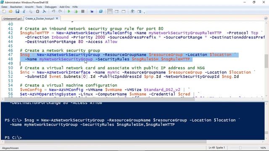269x151 pixels.
Task: Open the toolbar overflow options dropdown
Action: tap(144, 13)
